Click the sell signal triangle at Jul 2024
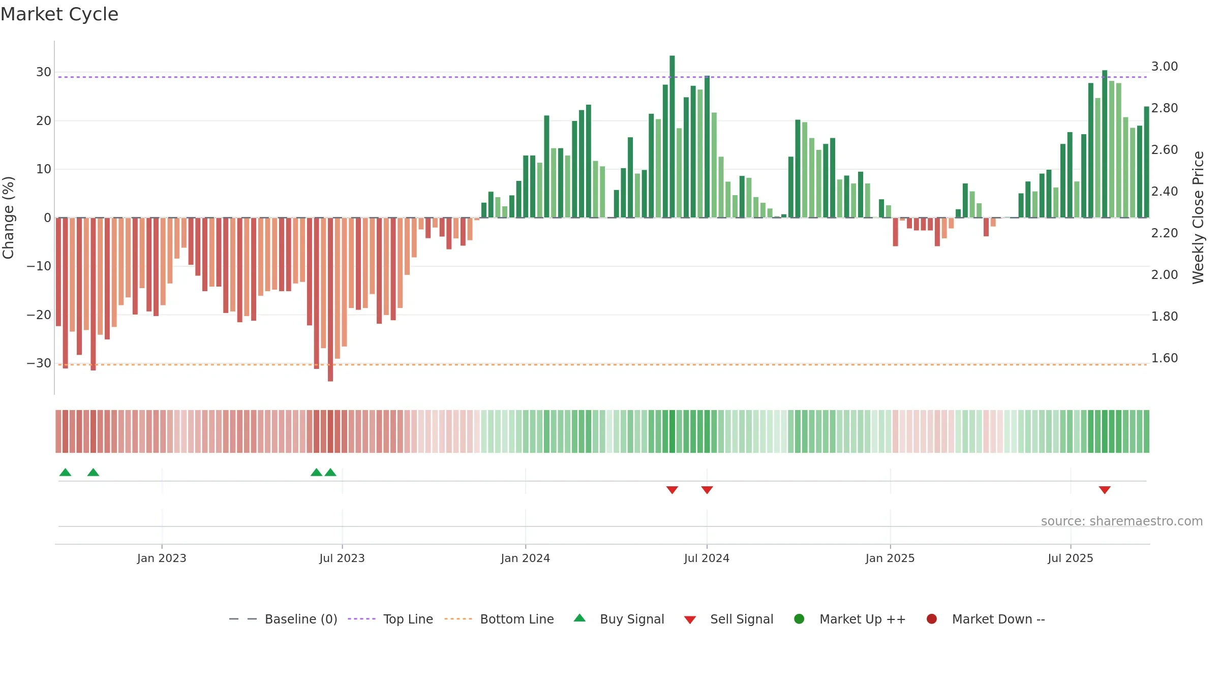1220x686 pixels. point(707,490)
